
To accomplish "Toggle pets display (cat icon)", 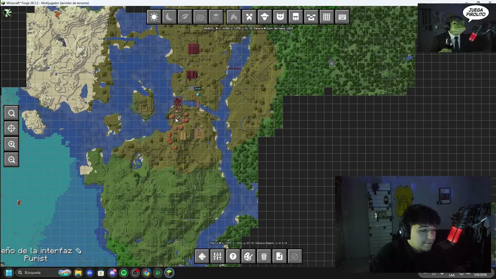I will click(x=280, y=17).
